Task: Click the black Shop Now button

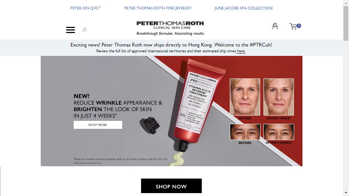Action: tap(171, 186)
